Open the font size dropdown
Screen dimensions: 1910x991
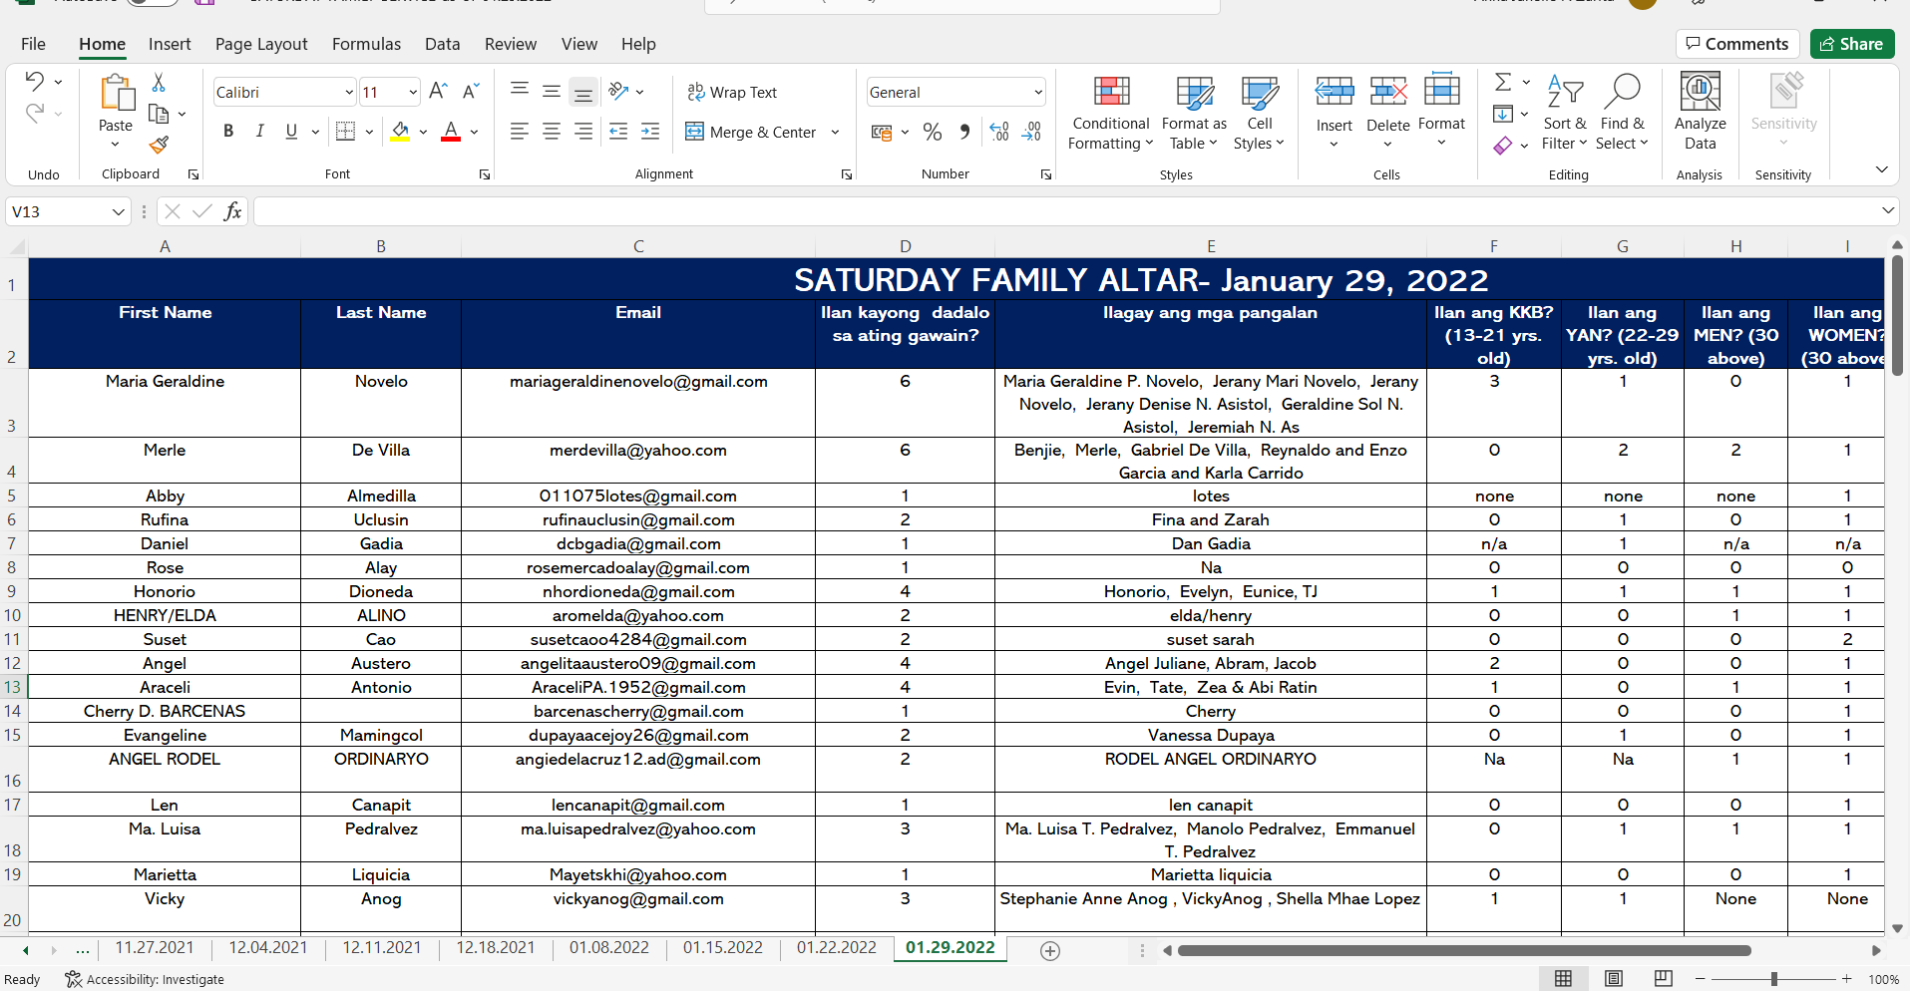point(413,93)
